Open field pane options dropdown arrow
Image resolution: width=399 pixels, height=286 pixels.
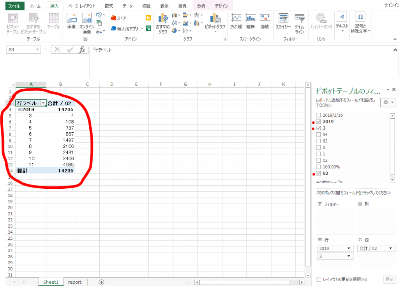click(388, 89)
